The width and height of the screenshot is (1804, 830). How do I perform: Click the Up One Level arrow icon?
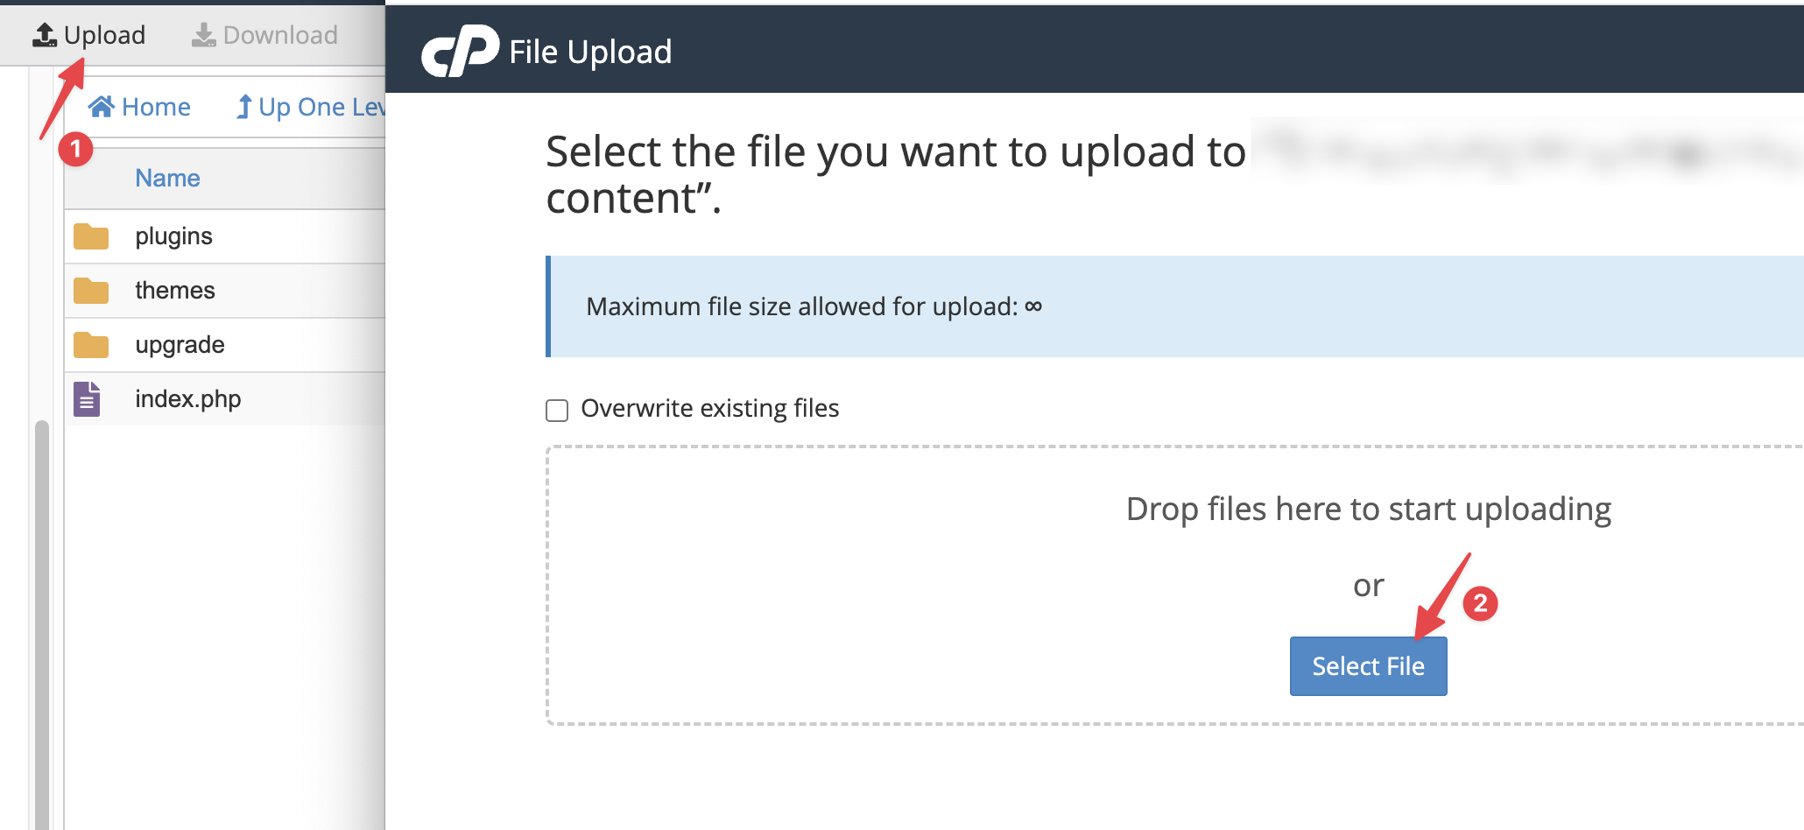click(x=244, y=107)
